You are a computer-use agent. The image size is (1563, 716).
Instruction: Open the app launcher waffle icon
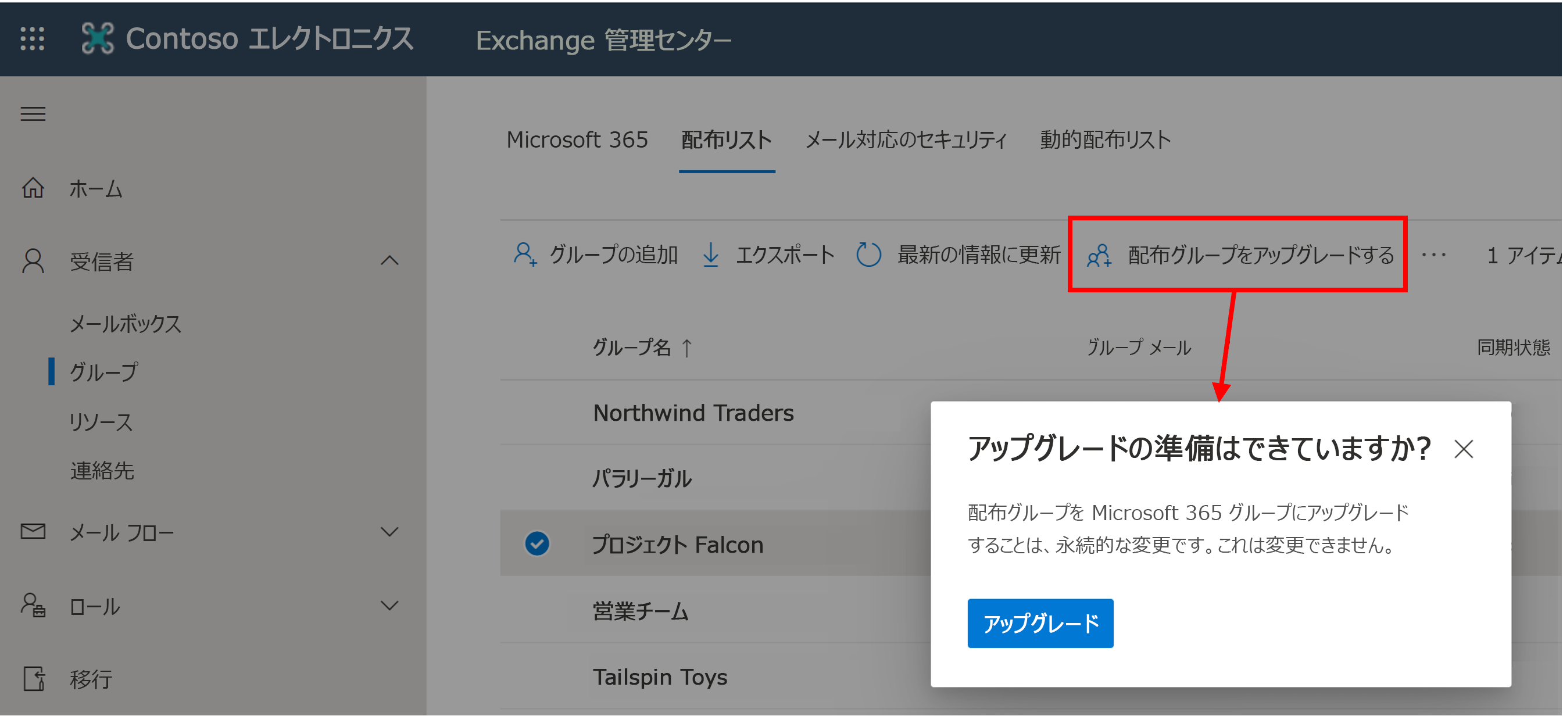click(x=32, y=39)
